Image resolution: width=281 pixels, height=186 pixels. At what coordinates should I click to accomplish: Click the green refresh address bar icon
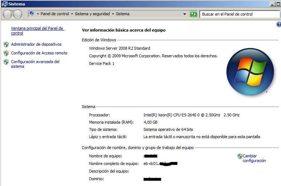(x=194, y=14)
